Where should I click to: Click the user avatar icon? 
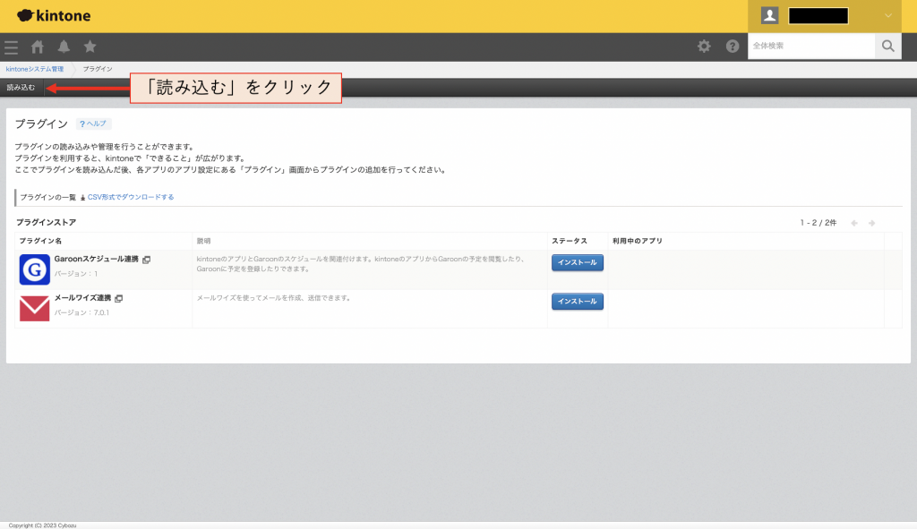[769, 16]
